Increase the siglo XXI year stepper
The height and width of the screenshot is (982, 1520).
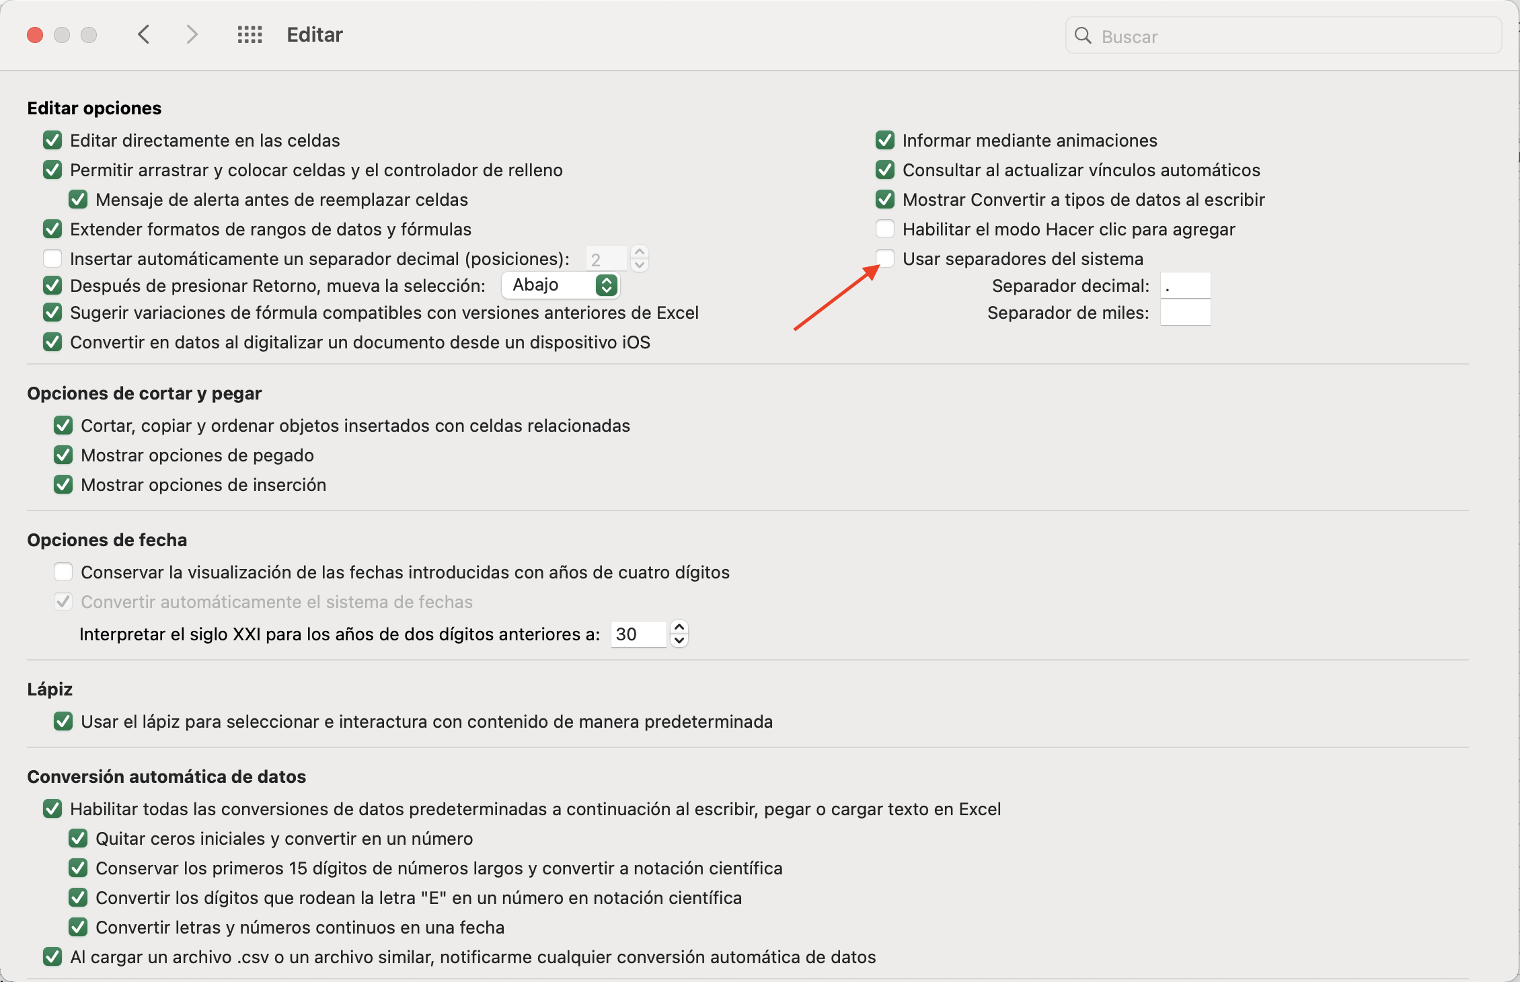pyautogui.click(x=679, y=627)
